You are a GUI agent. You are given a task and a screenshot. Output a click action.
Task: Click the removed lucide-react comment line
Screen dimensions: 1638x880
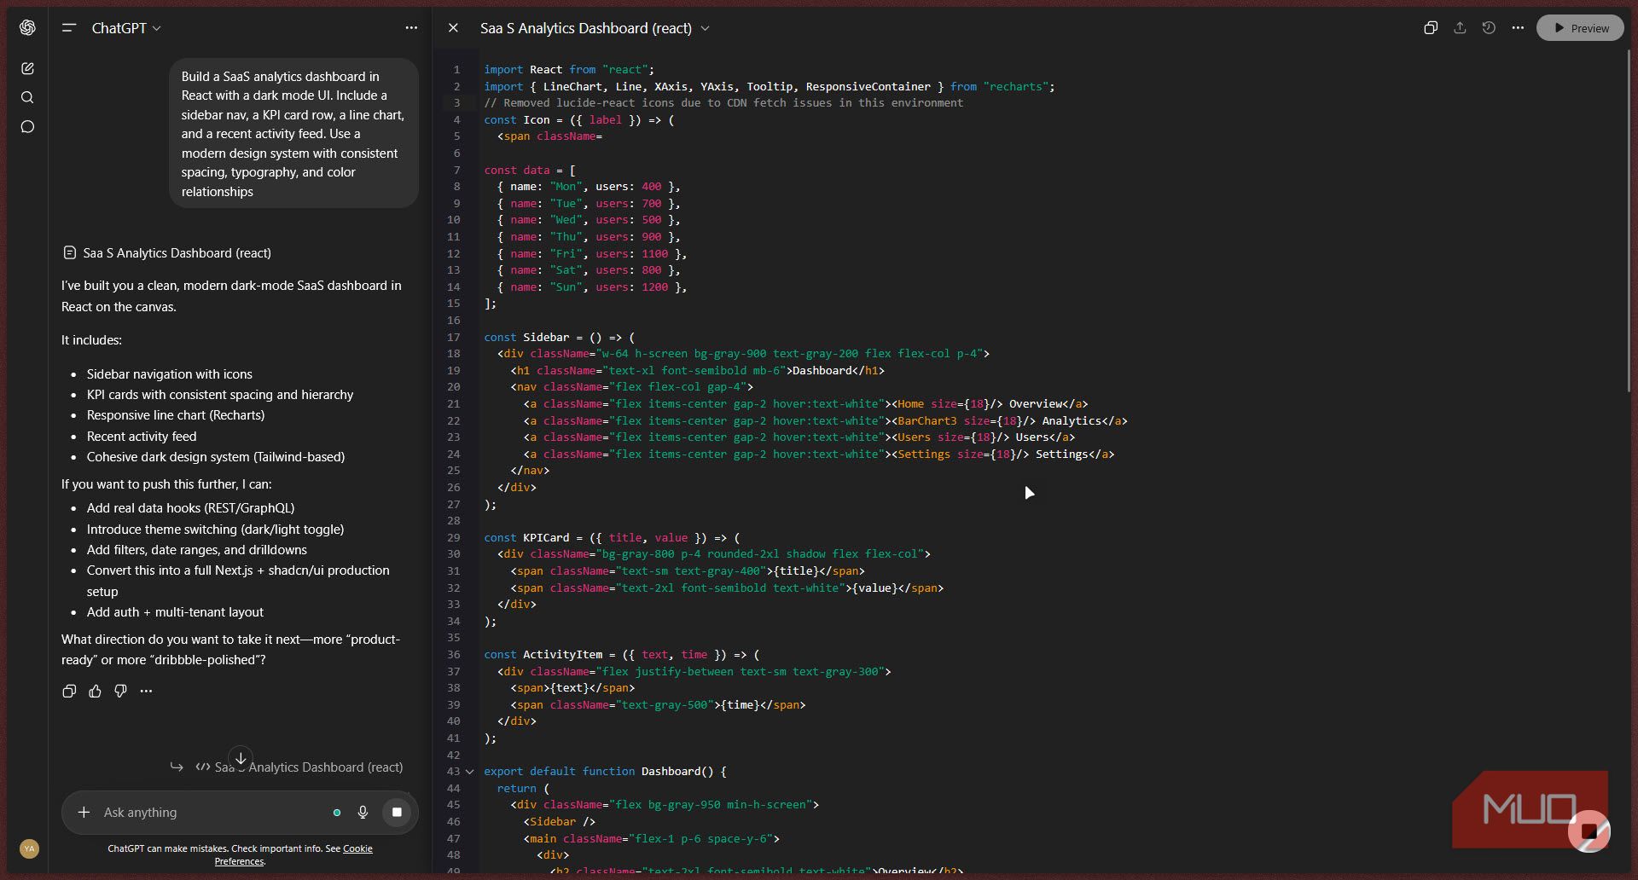click(x=723, y=103)
